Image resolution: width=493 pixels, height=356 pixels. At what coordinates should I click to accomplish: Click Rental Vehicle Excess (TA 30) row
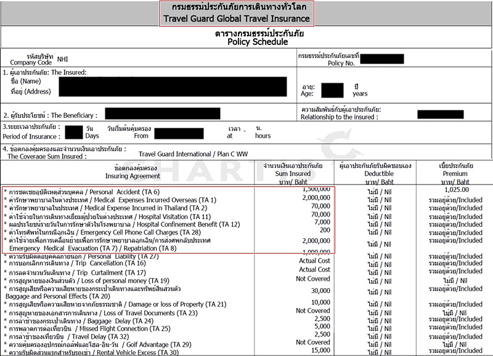(91, 352)
